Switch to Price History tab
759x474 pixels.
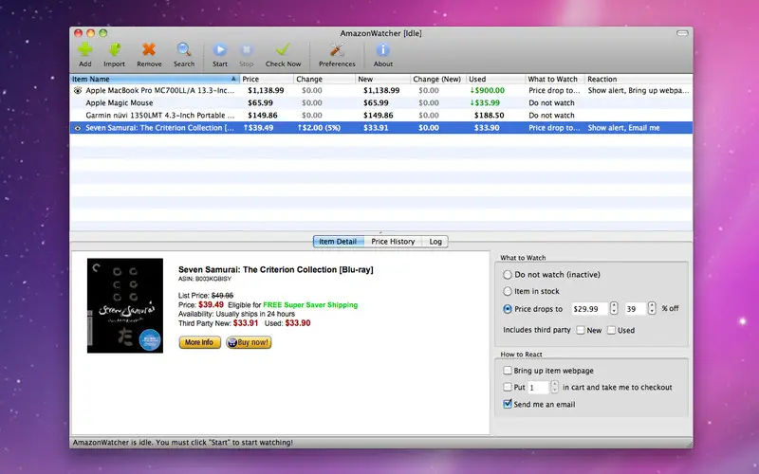coord(393,242)
